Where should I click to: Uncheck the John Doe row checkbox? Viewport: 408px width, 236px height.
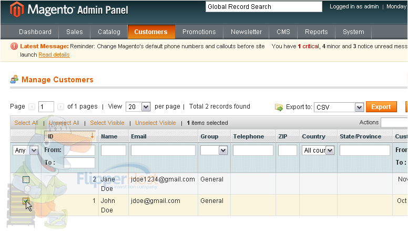point(26,201)
